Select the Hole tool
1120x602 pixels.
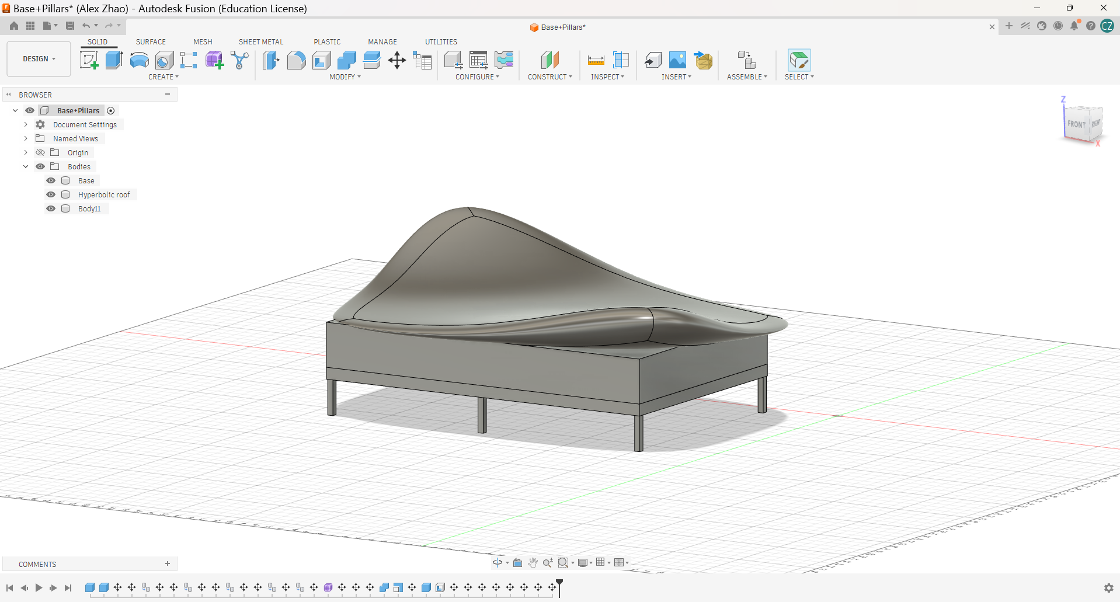pyautogui.click(x=164, y=60)
